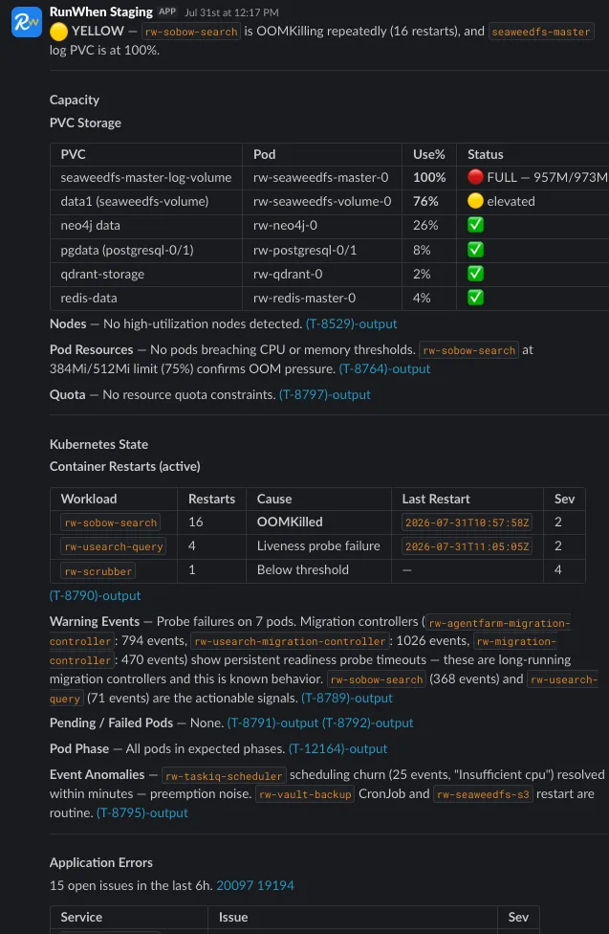Open the (T-8790)-output link

(x=96, y=595)
